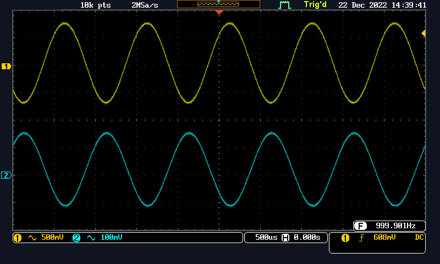
Task: Select the orange trigger position marker
Action: tap(219, 12)
